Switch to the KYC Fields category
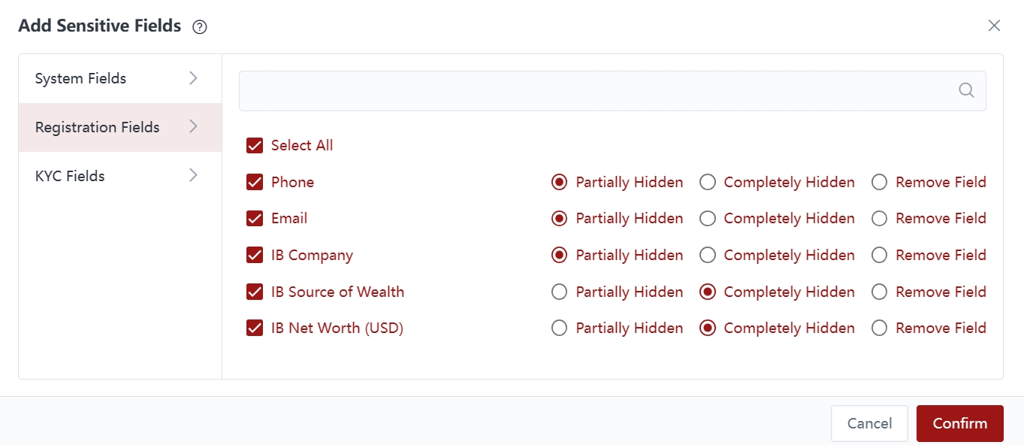Screen dimensions: 1024x445 70,176
